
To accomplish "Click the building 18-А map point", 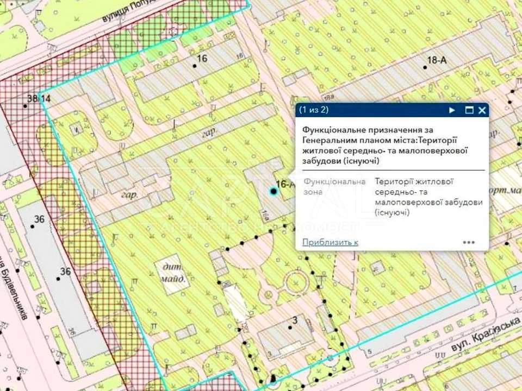I will (425, 67).
